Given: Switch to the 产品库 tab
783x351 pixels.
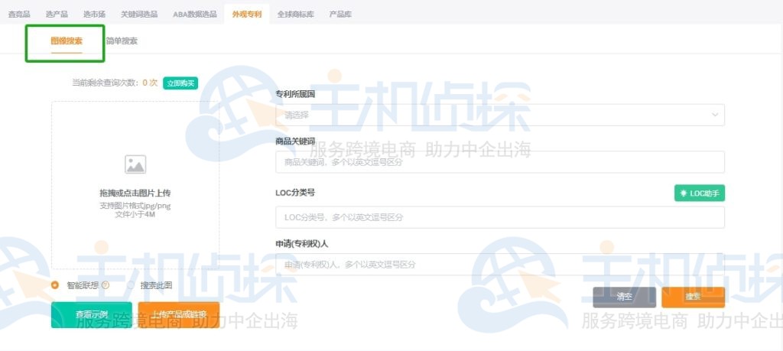Looking at the screenshot, I should pyautogui.click(x=340, y=14).
